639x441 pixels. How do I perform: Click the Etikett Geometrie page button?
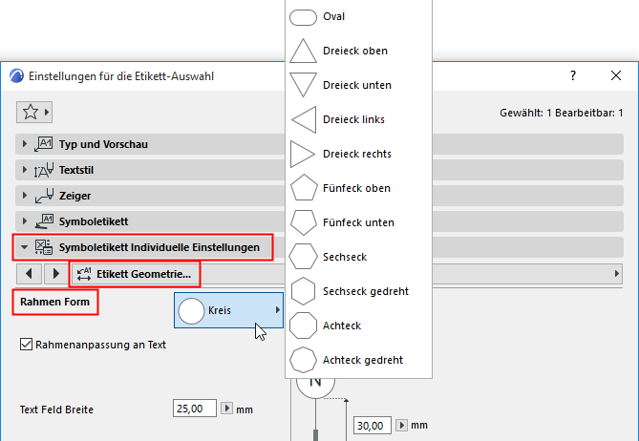click(x=135, y=274)
